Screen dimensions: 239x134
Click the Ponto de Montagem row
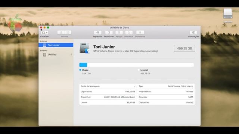pos(108,86)
